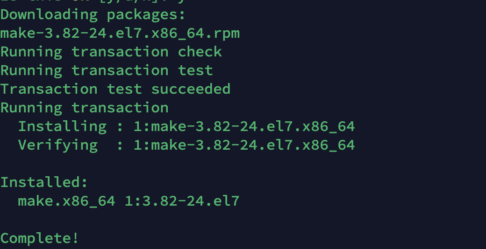Click the word "Installing"
The width and height of the screenshot is (486, 249).
click(x=62, y=126)
